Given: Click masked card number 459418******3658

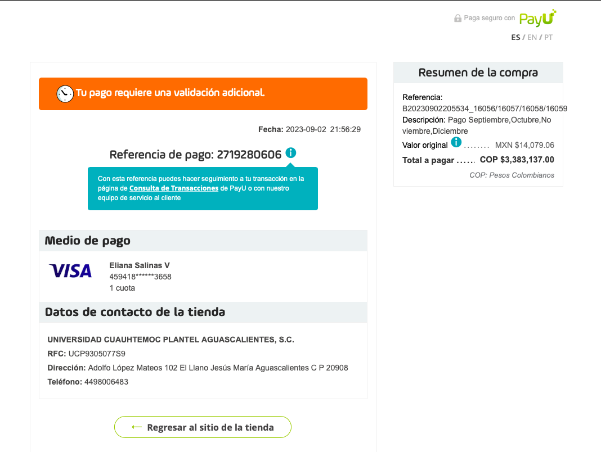Looking at the screenshot, I should [140, 277].
